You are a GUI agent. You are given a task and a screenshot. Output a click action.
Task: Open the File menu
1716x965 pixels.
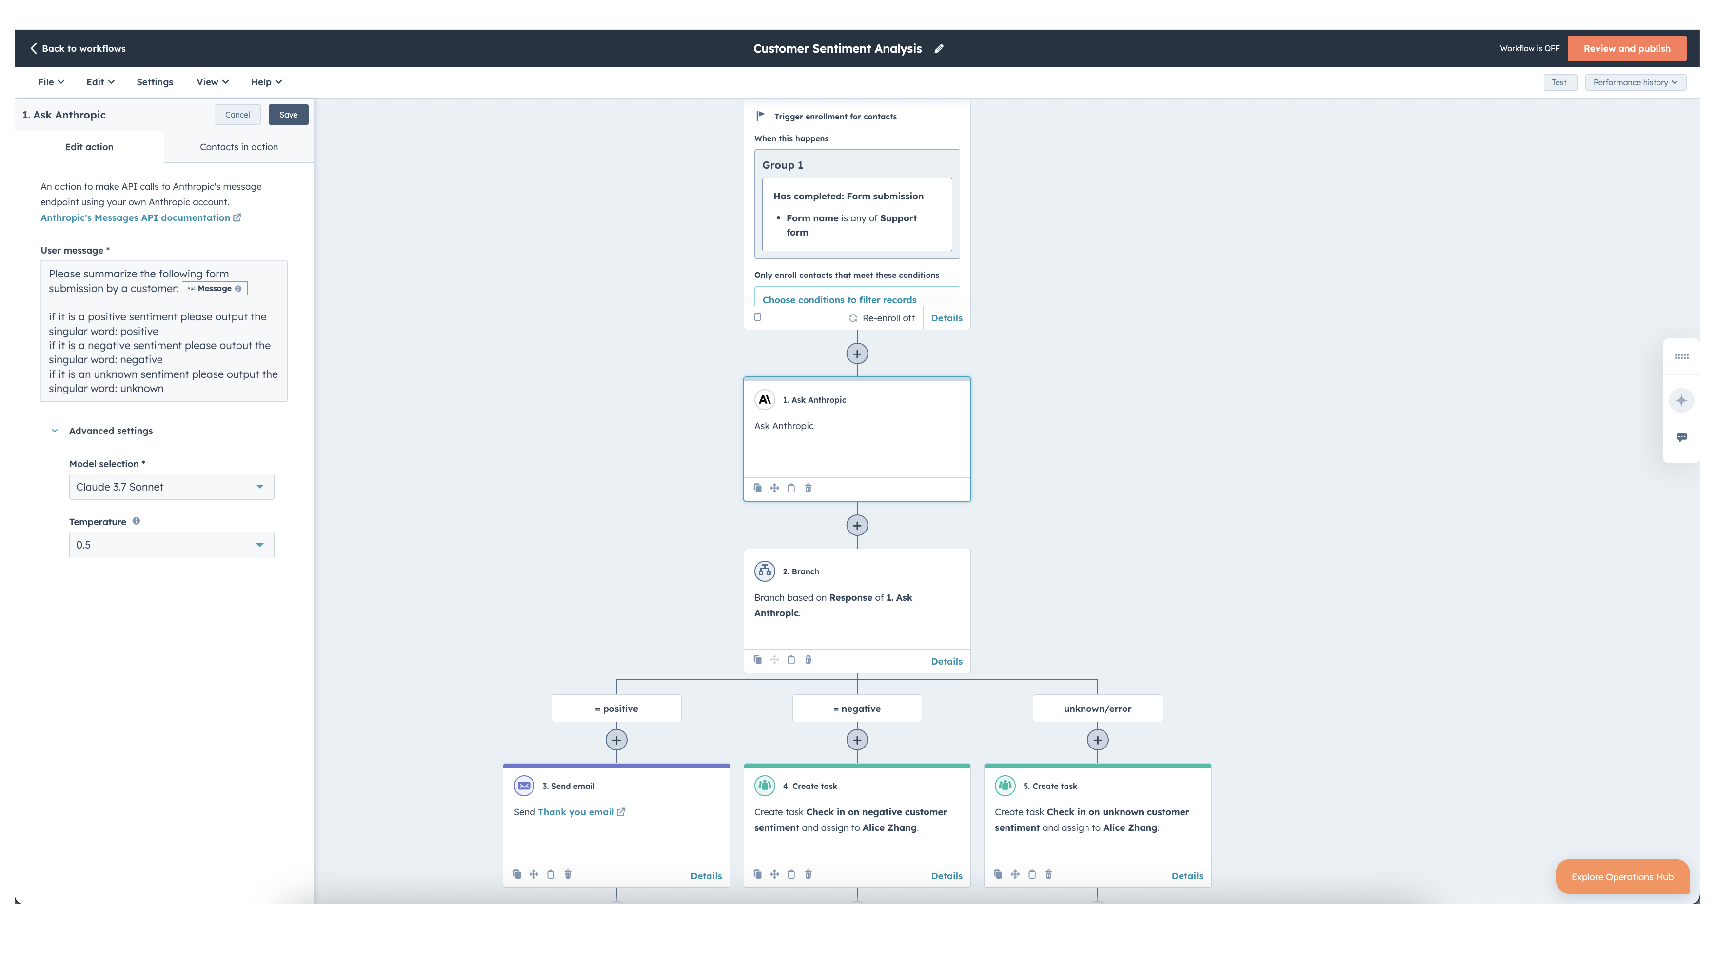point(51,82)
